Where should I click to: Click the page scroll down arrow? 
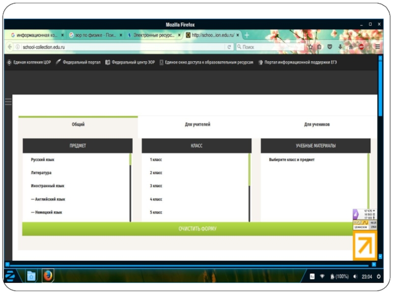[380, 256]
